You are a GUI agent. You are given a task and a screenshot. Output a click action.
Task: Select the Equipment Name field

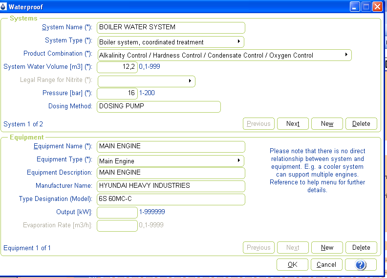[x=171, y=146]
